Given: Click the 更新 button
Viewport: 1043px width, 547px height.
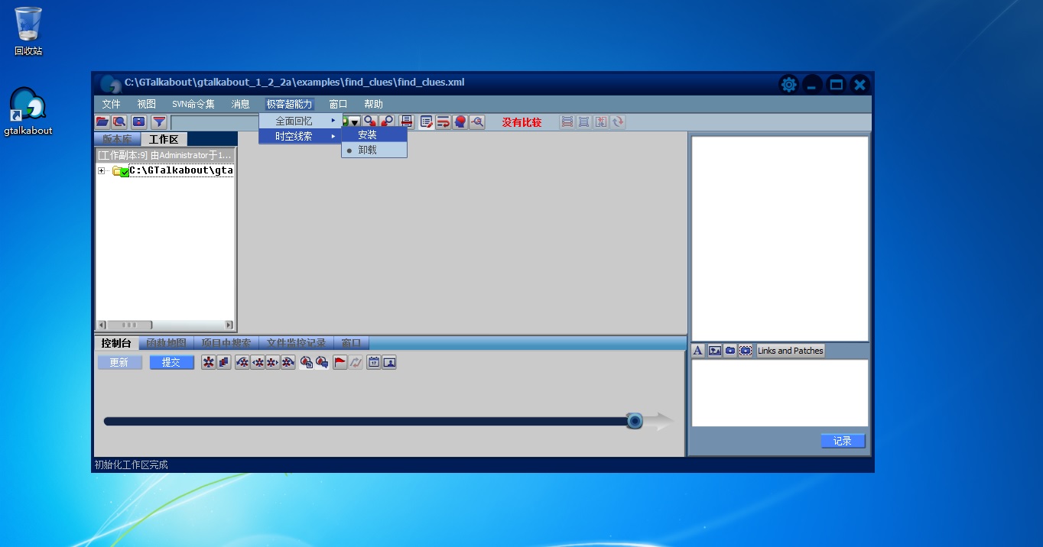Looking at the screenshot, I should (120, 362).
